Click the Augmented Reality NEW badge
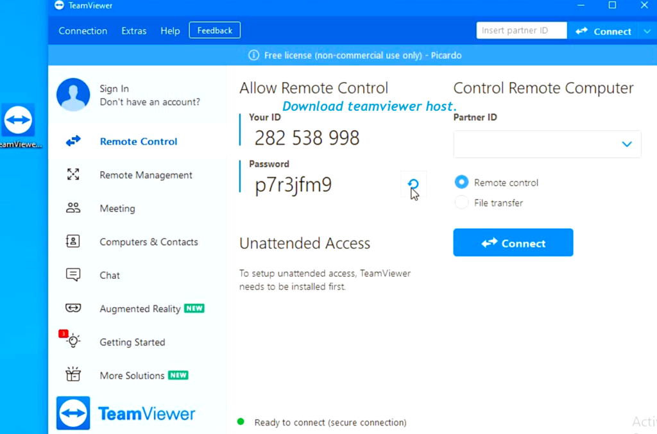Image resolution: width=657 pixels, height=434 pixels. point(194,308)
